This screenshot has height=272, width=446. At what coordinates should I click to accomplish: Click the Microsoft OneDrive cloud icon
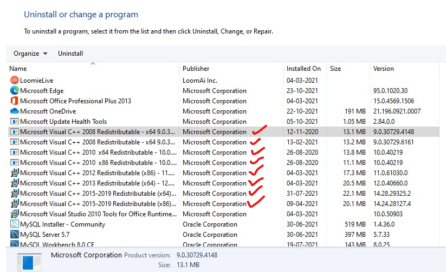[15, 111]
